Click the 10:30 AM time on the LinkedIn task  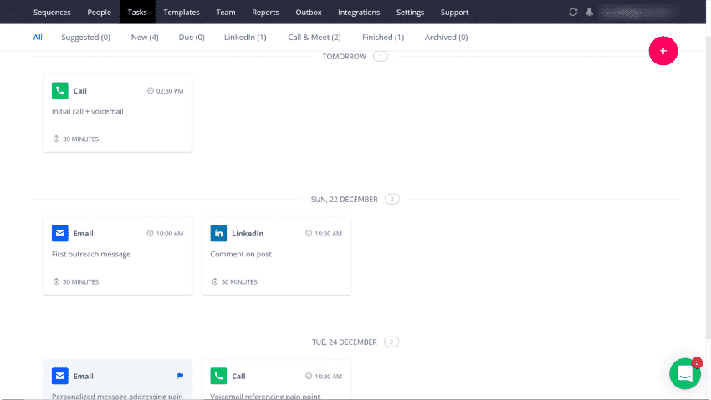328,234
